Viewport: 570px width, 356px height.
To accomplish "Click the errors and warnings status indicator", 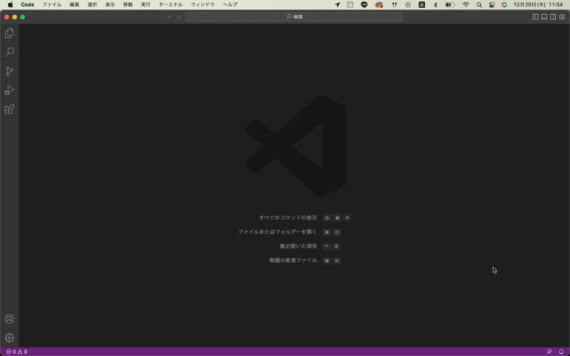I will 16,352.
